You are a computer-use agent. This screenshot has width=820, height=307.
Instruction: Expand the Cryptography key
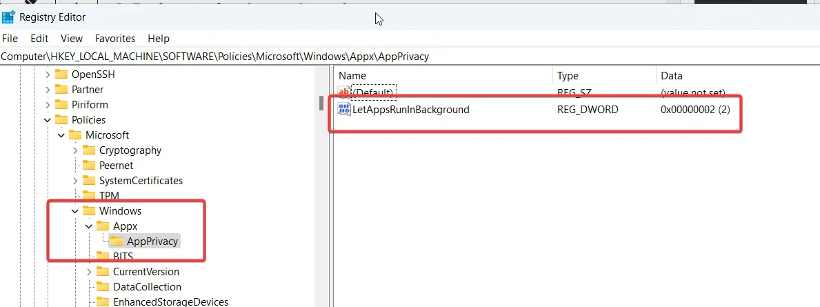pos(75,150)
